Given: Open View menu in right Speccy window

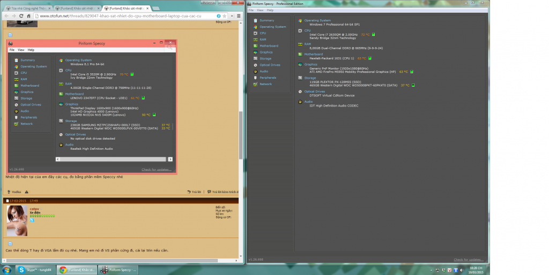Looking at the screenshot, I should pyautogui.click(x=260, y=10).
